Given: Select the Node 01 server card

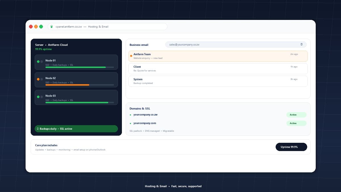Looking at the screenshot, I should 76,62.
